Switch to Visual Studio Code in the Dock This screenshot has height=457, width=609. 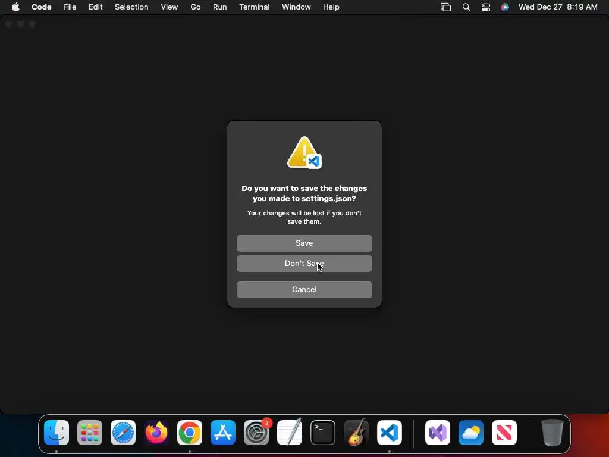click(x=390, y=433)
